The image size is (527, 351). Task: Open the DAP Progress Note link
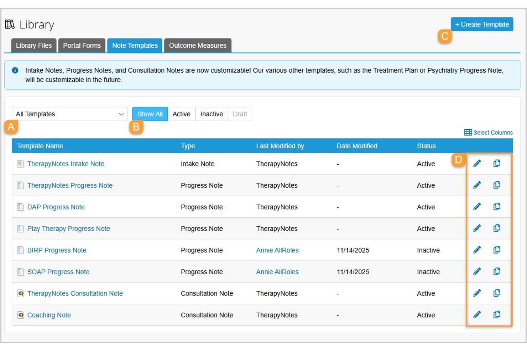coord(56,207)
